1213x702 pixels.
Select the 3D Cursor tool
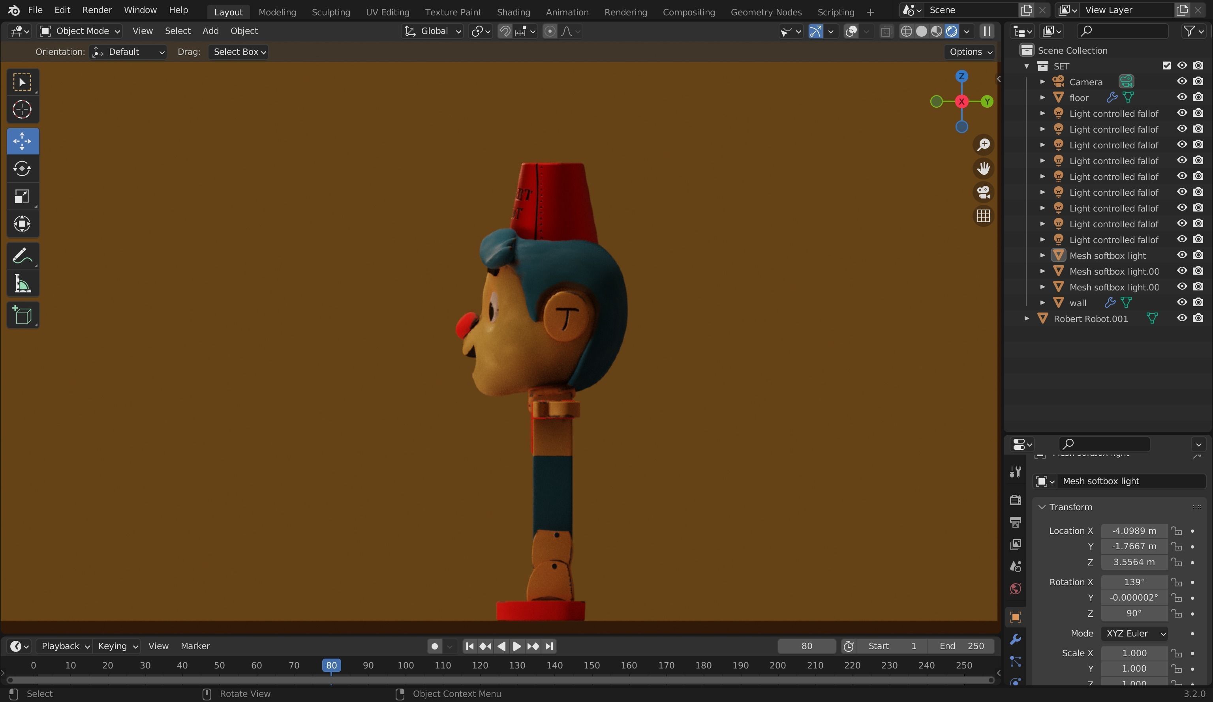pyautogui.click(x=22, y=110)
